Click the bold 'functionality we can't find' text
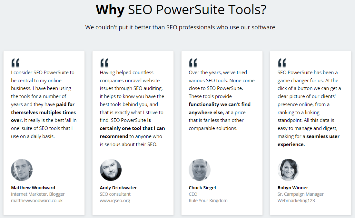The width and height of the screenshot is (355, 218). [x=220, y=104]
